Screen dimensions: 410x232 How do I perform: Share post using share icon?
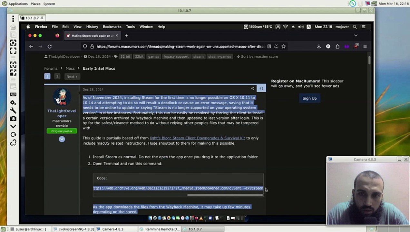[x=252, y=88]
